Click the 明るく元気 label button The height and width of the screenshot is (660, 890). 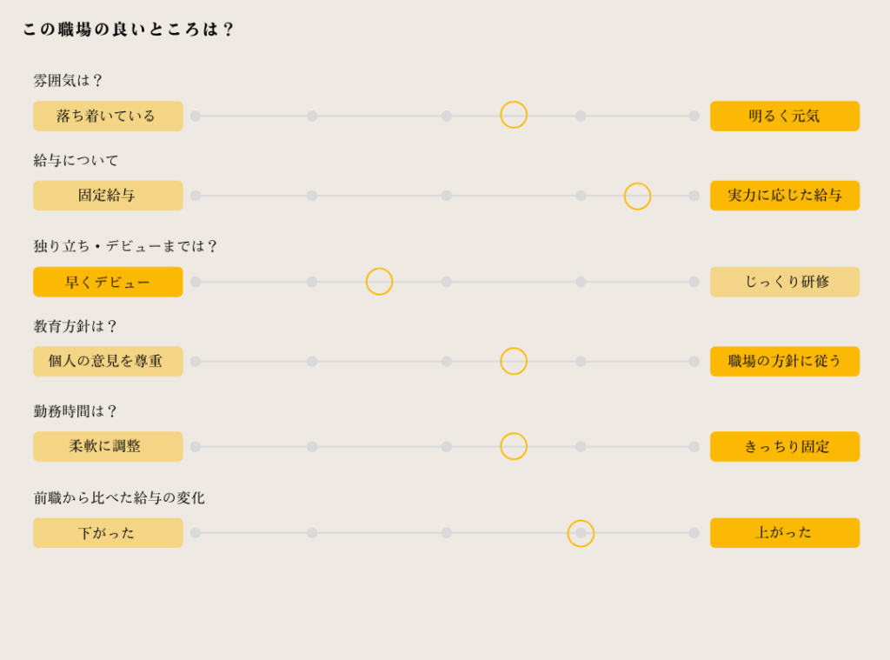[784, 116]
